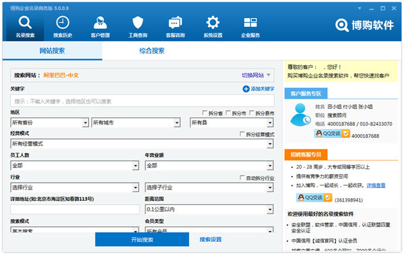
Task: Switch to the 网站搜索 tab
Action: [x=53, y=50]
